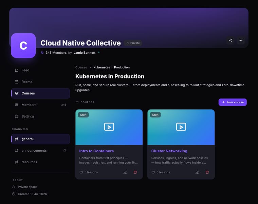Viewport: 258px width, 204px height.
Task: Click the New course button
Action: 233,102
